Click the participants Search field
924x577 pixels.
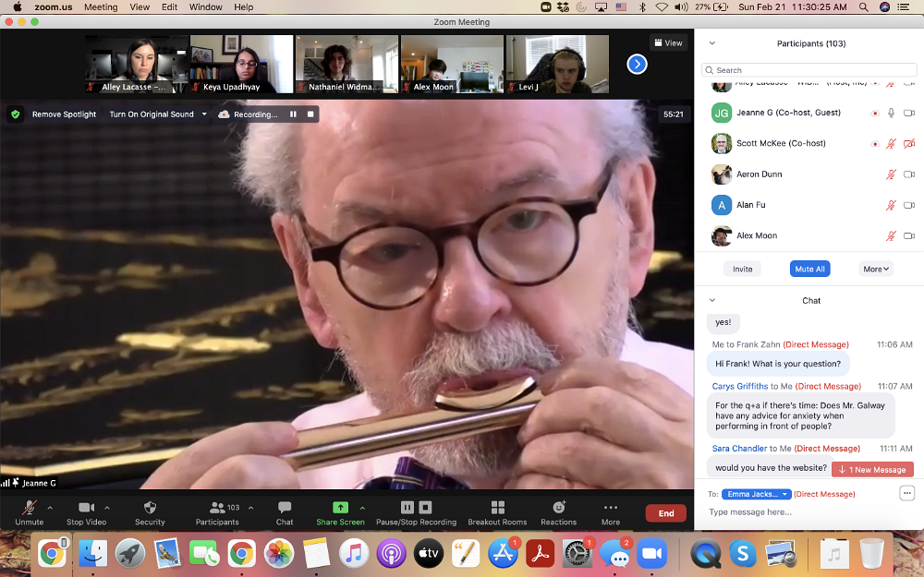click(809, 70)
